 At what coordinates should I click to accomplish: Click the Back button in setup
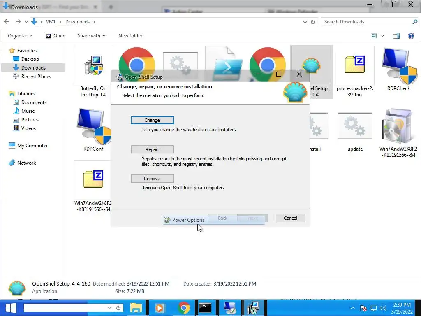click(x=222, y=218)
